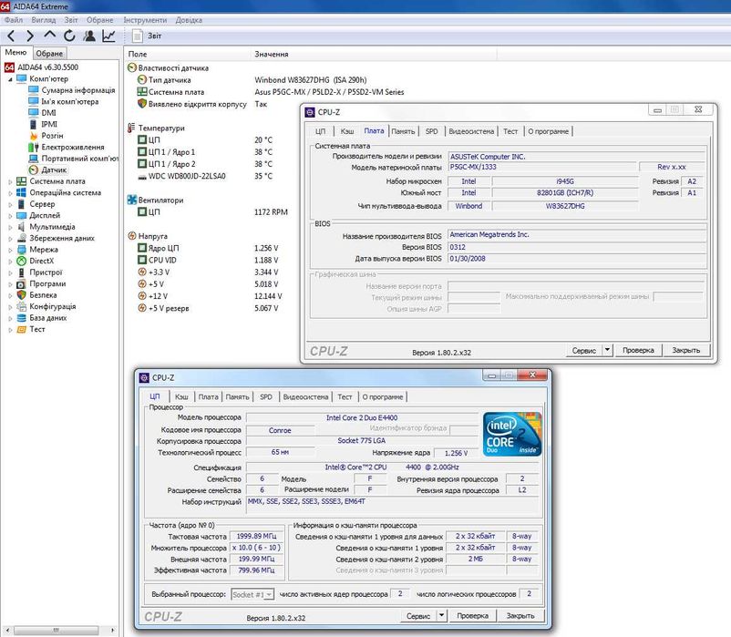Expand the Мультимедіа tree node
731x637 pixels.
pyautogui.click(x=10, y=228)
